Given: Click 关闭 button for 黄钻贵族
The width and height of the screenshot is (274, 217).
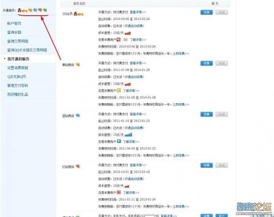Looking at the screenshot, I should click(222, 63).
